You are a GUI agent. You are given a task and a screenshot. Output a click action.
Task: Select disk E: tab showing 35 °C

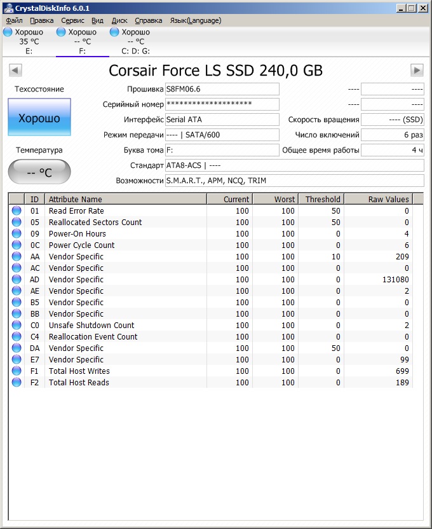(x=29, y=41)
